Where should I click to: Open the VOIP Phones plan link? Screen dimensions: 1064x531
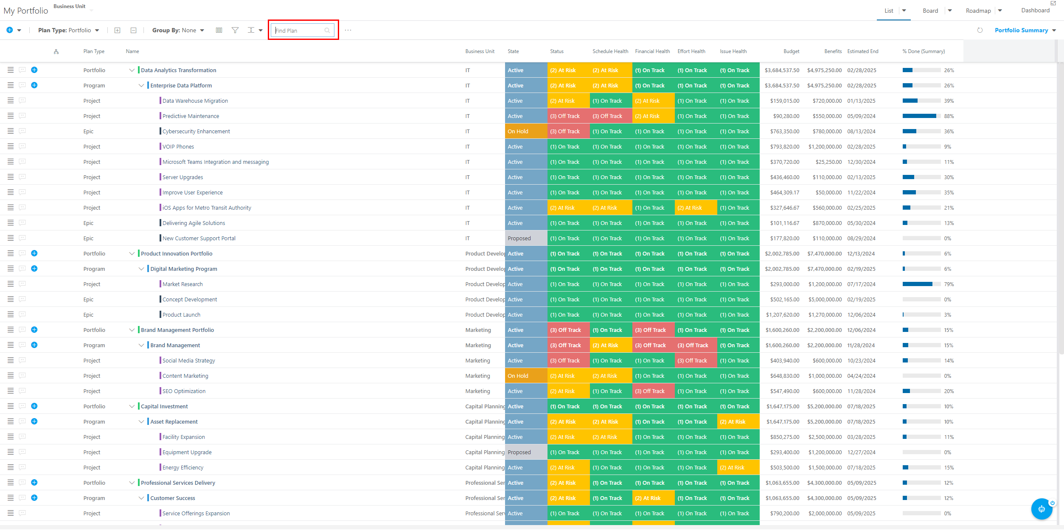coord(178,146)
